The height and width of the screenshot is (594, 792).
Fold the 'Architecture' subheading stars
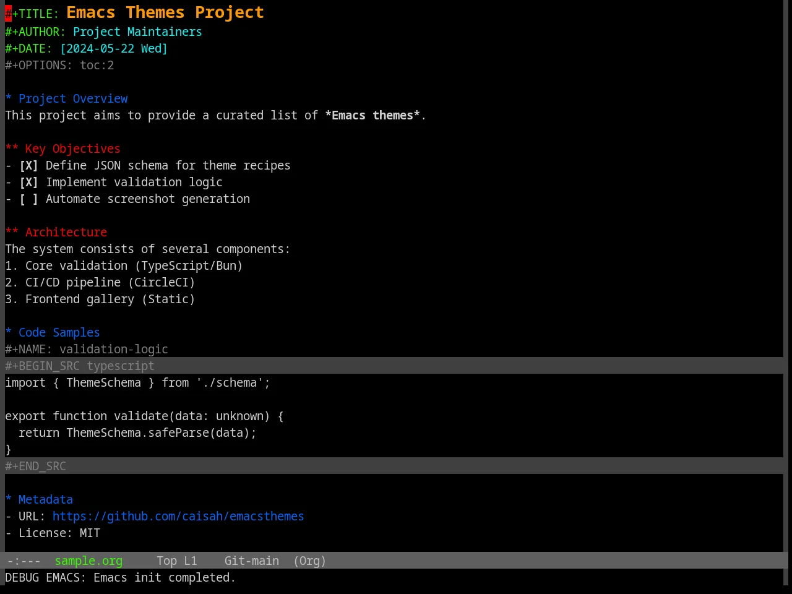click(12, 232)
